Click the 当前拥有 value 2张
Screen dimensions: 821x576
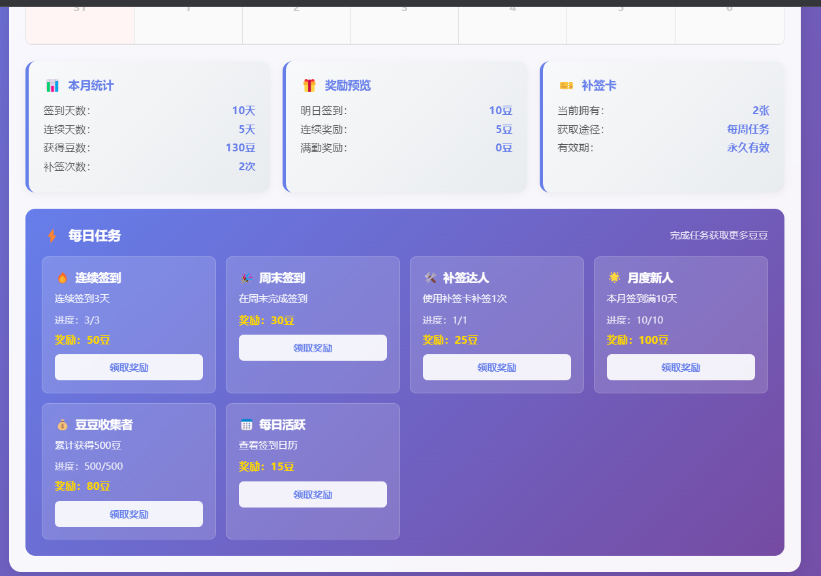[761, 110]
